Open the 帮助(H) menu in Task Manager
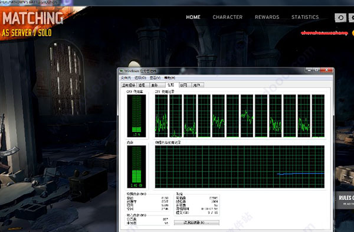This screenshot has width=354, height=232. point(169,78)
